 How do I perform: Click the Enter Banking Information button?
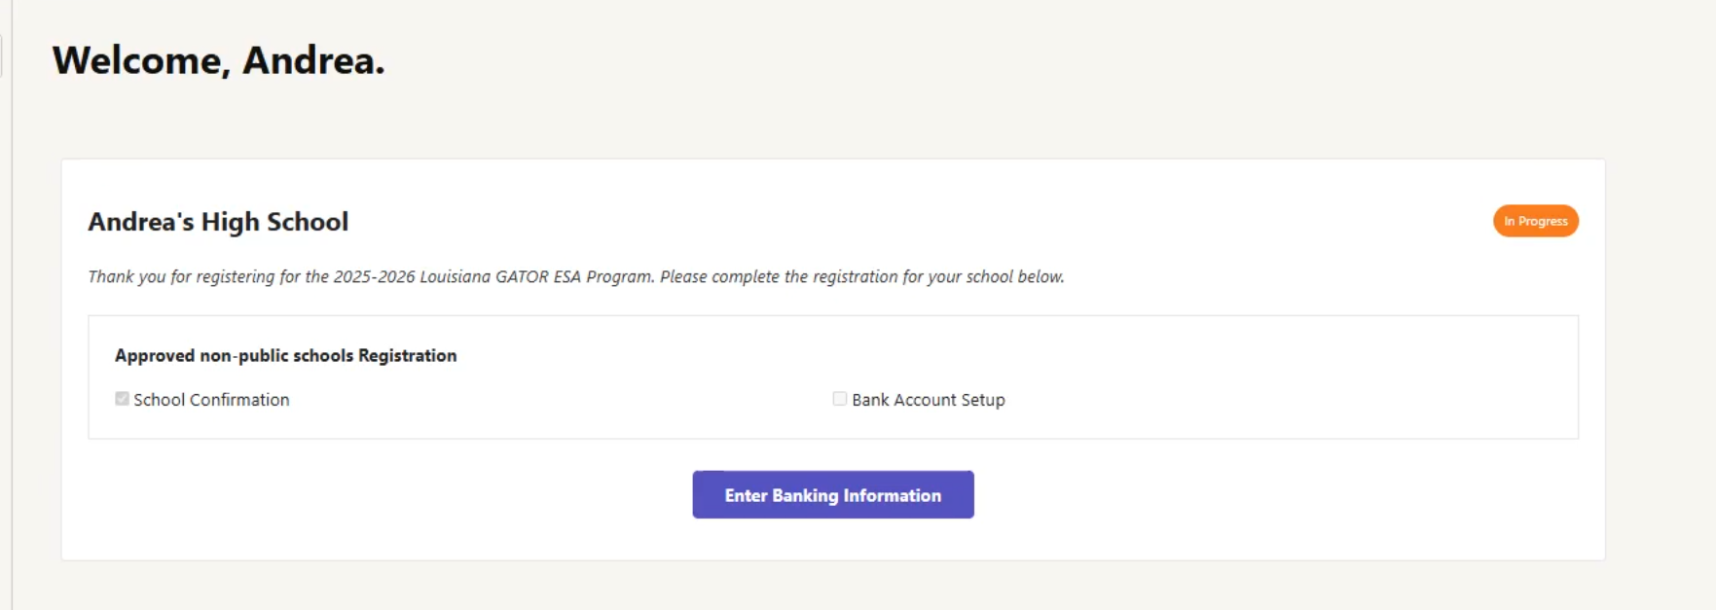(x=832, y=495)
